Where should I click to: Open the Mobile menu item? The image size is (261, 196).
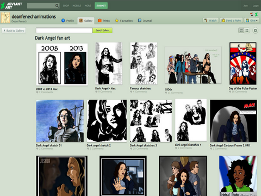(77, 5)
